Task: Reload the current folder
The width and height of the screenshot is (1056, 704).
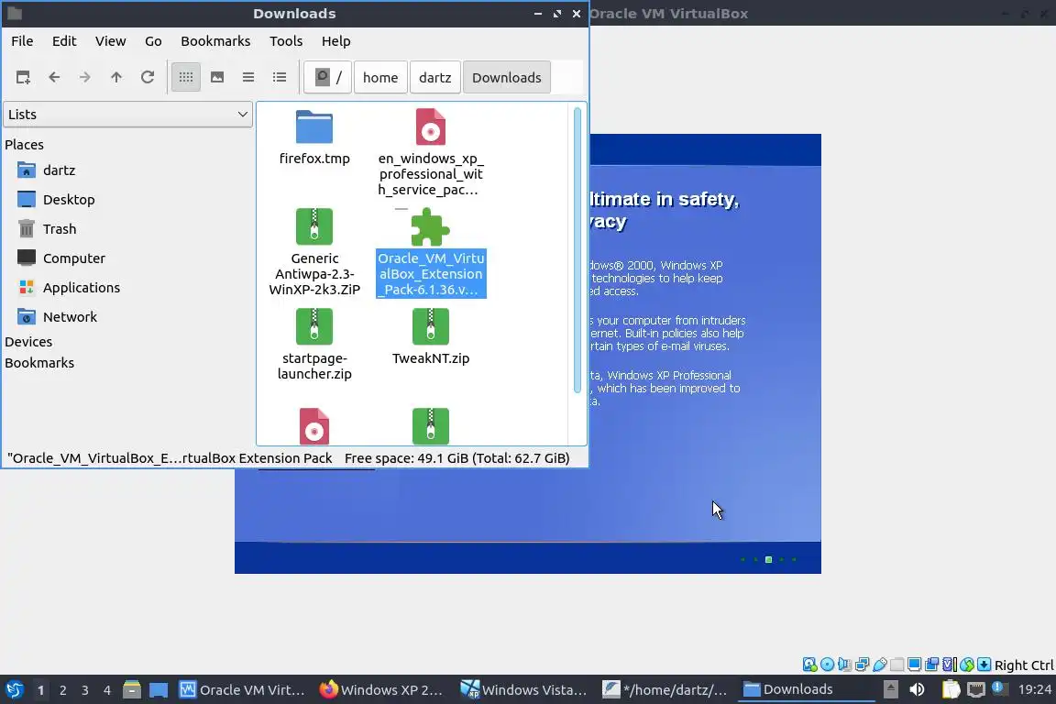Action: click(148, 78)
